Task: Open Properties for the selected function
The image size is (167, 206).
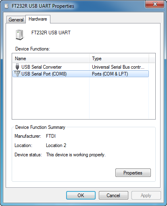Action: click(133, 173)
